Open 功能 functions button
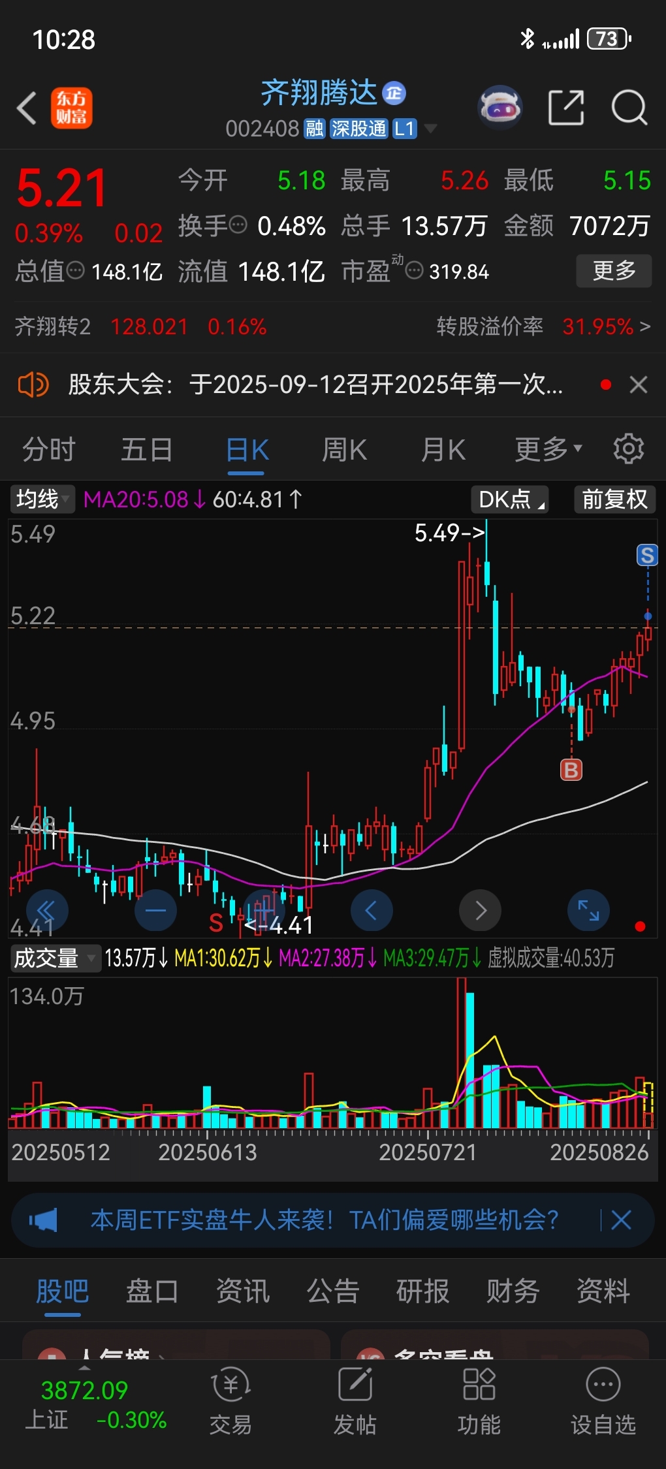This screenshot has height=1469, width=666. coord(479,1402)
